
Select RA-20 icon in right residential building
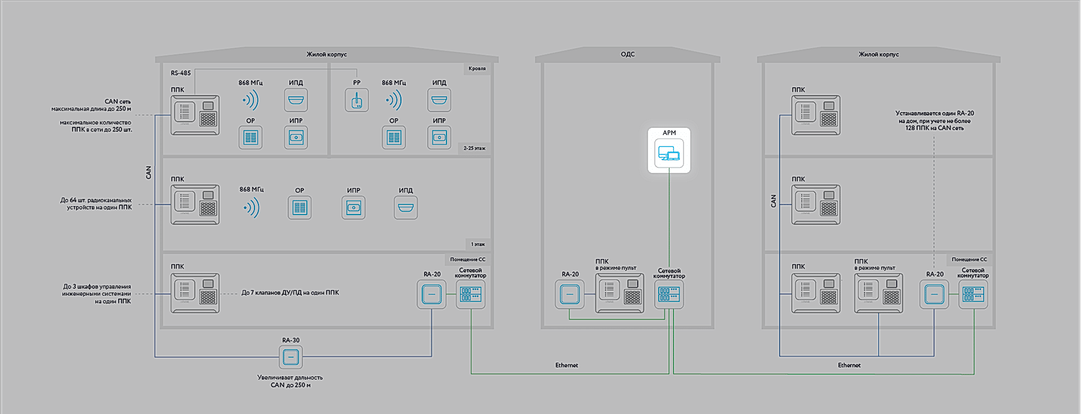click(934, 294)
